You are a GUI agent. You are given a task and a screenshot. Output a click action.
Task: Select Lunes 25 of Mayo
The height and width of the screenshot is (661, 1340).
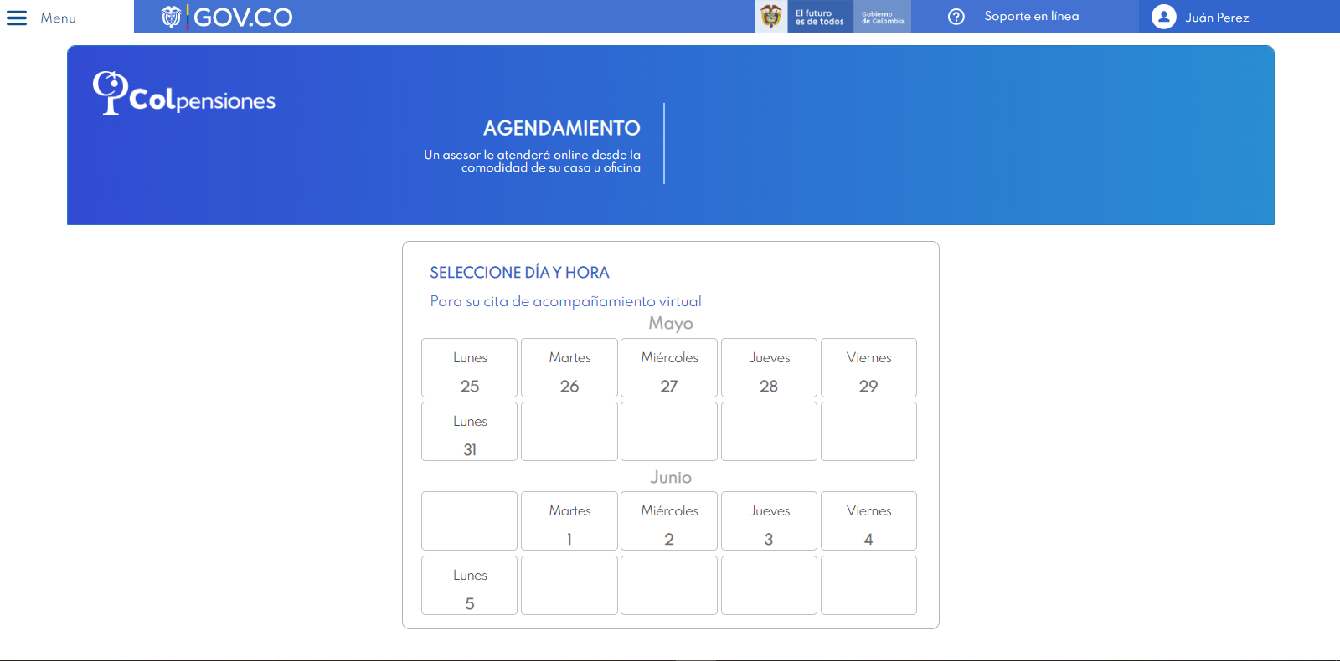point(470,367)
